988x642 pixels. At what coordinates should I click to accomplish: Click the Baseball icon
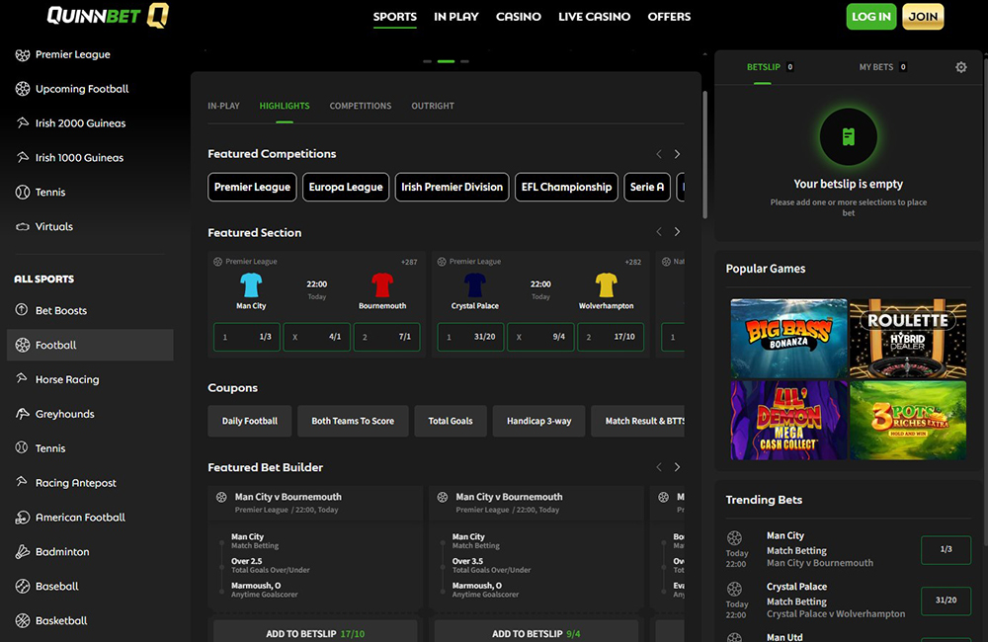23,586
